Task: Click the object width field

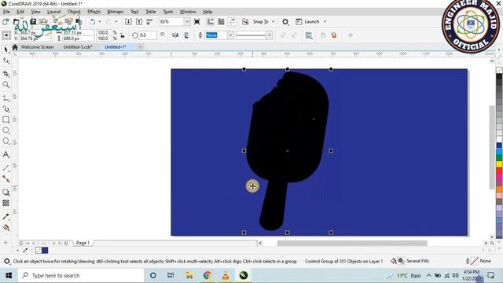Action: point(79,33)
